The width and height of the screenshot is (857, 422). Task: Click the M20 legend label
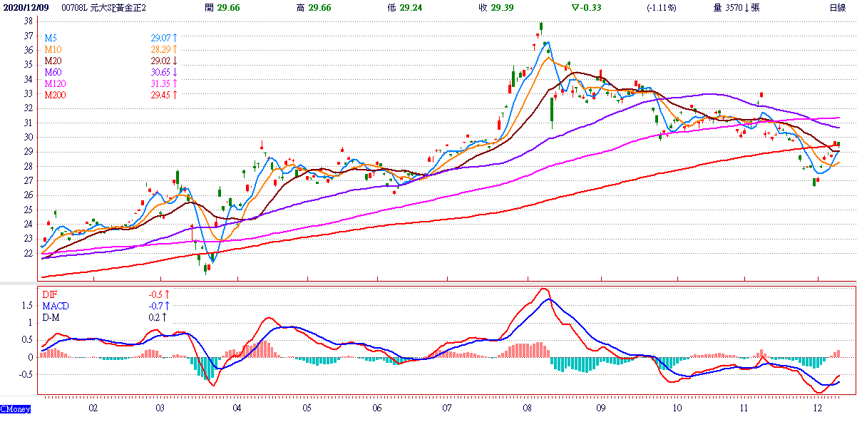tap(53, 61)
